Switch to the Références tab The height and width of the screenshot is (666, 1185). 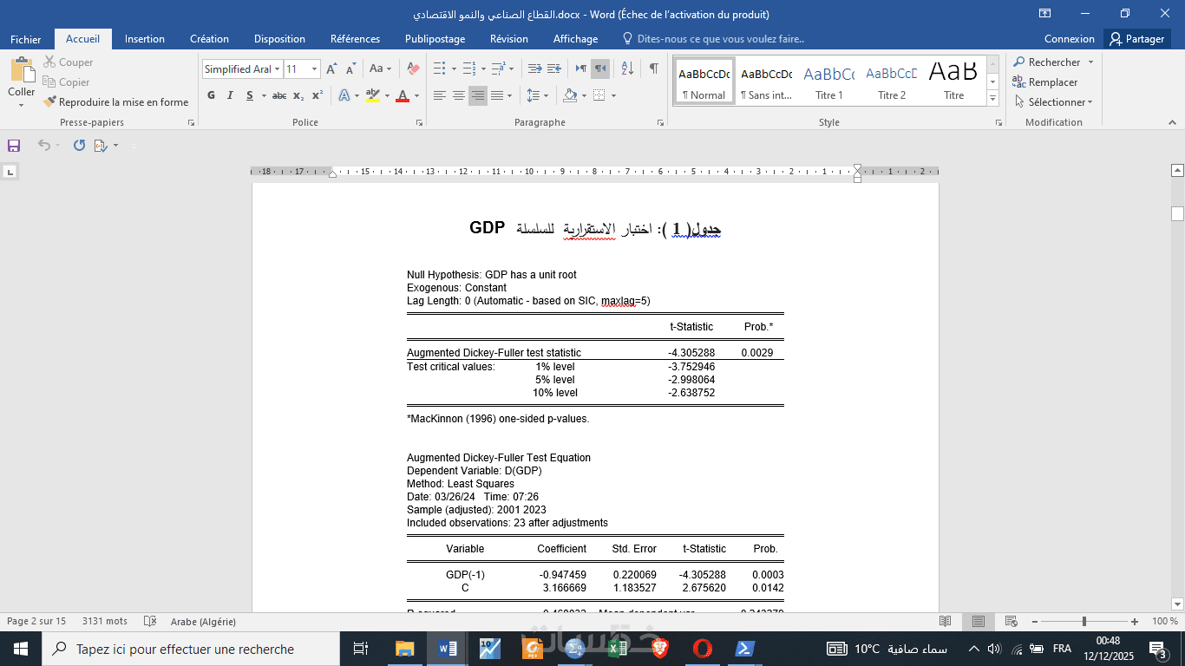pos(355,39)
